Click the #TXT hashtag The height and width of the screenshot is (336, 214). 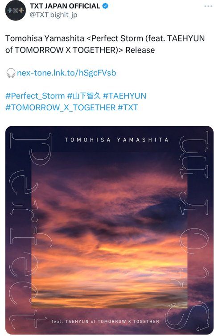tap(128, 108)
